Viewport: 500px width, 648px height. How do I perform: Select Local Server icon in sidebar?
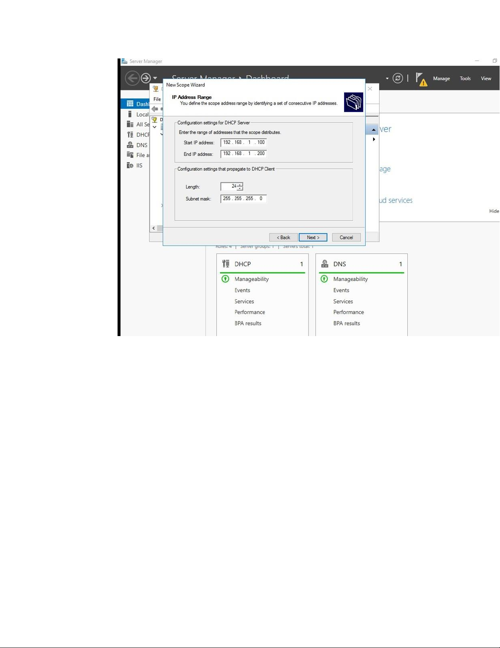tap(130, 114)
